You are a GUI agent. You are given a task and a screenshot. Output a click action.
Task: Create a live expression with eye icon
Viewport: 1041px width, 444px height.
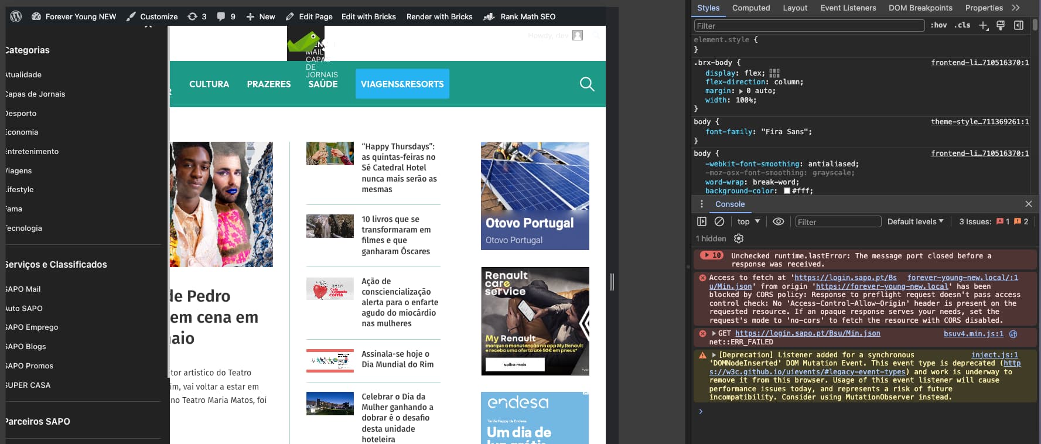pyautogui.click(x=779, y=221)
